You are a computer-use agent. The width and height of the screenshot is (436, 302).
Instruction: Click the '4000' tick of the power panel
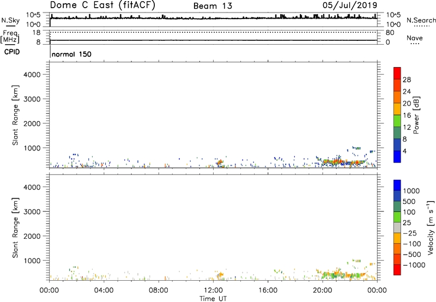pos(32,75)
